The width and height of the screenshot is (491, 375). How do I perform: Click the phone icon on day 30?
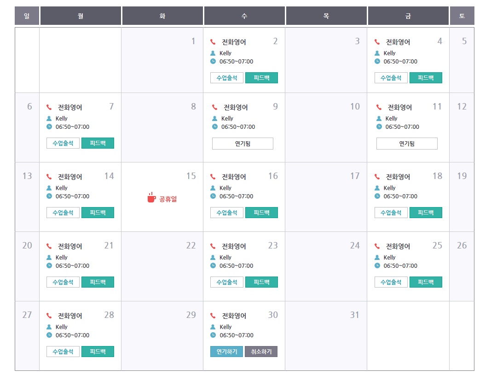pos(213,316)
